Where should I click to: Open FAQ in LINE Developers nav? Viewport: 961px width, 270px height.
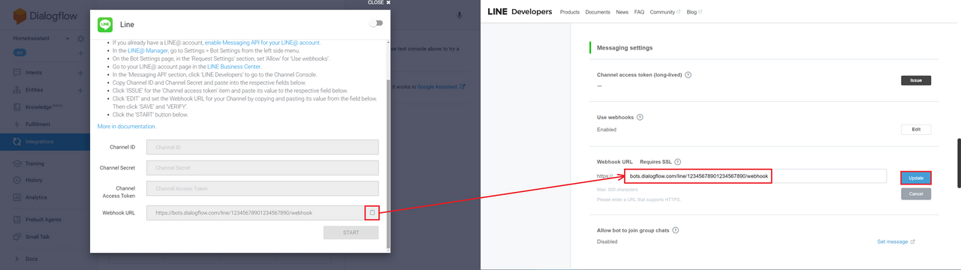(x=639, y=12)
